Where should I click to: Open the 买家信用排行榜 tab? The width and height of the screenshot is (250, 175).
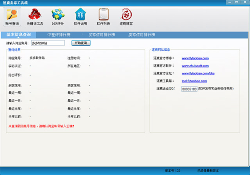pos(100,35)
